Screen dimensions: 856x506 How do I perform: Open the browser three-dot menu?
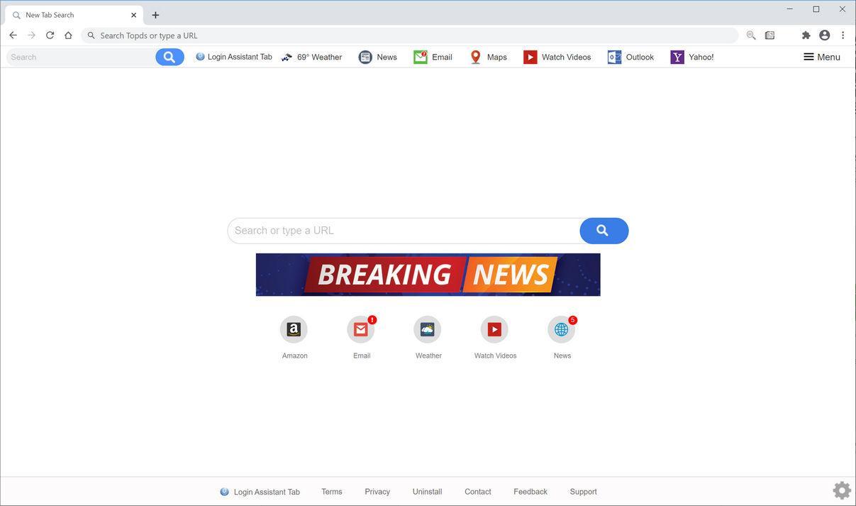[843, 35]
